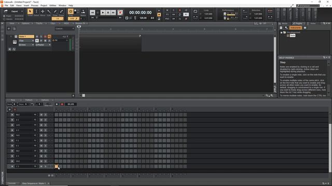The width and height of the screenshot is (332, 186).
Task: Open the Custom track control dropdown
Action: coord(64,29)
